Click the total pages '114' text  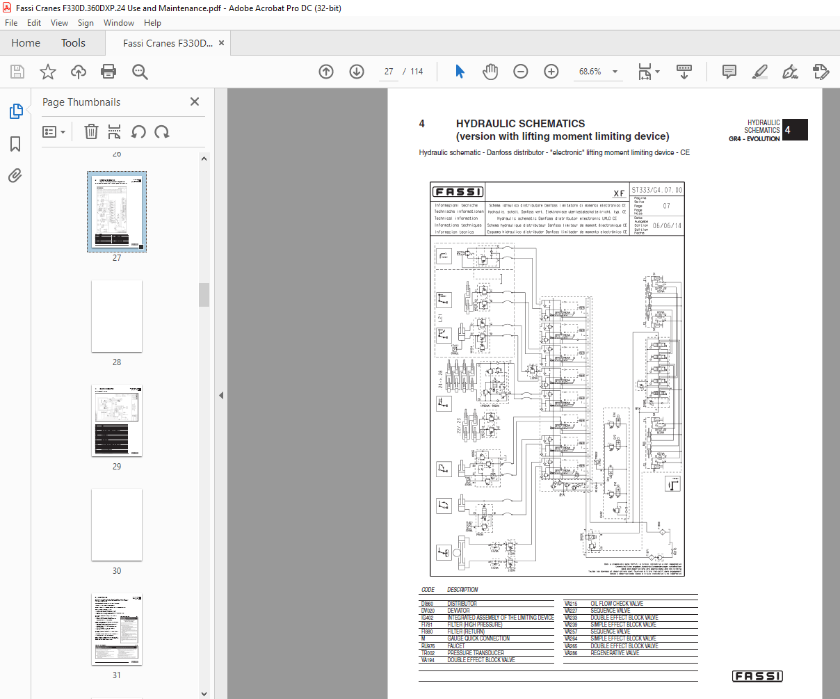[x=417, y=72]
